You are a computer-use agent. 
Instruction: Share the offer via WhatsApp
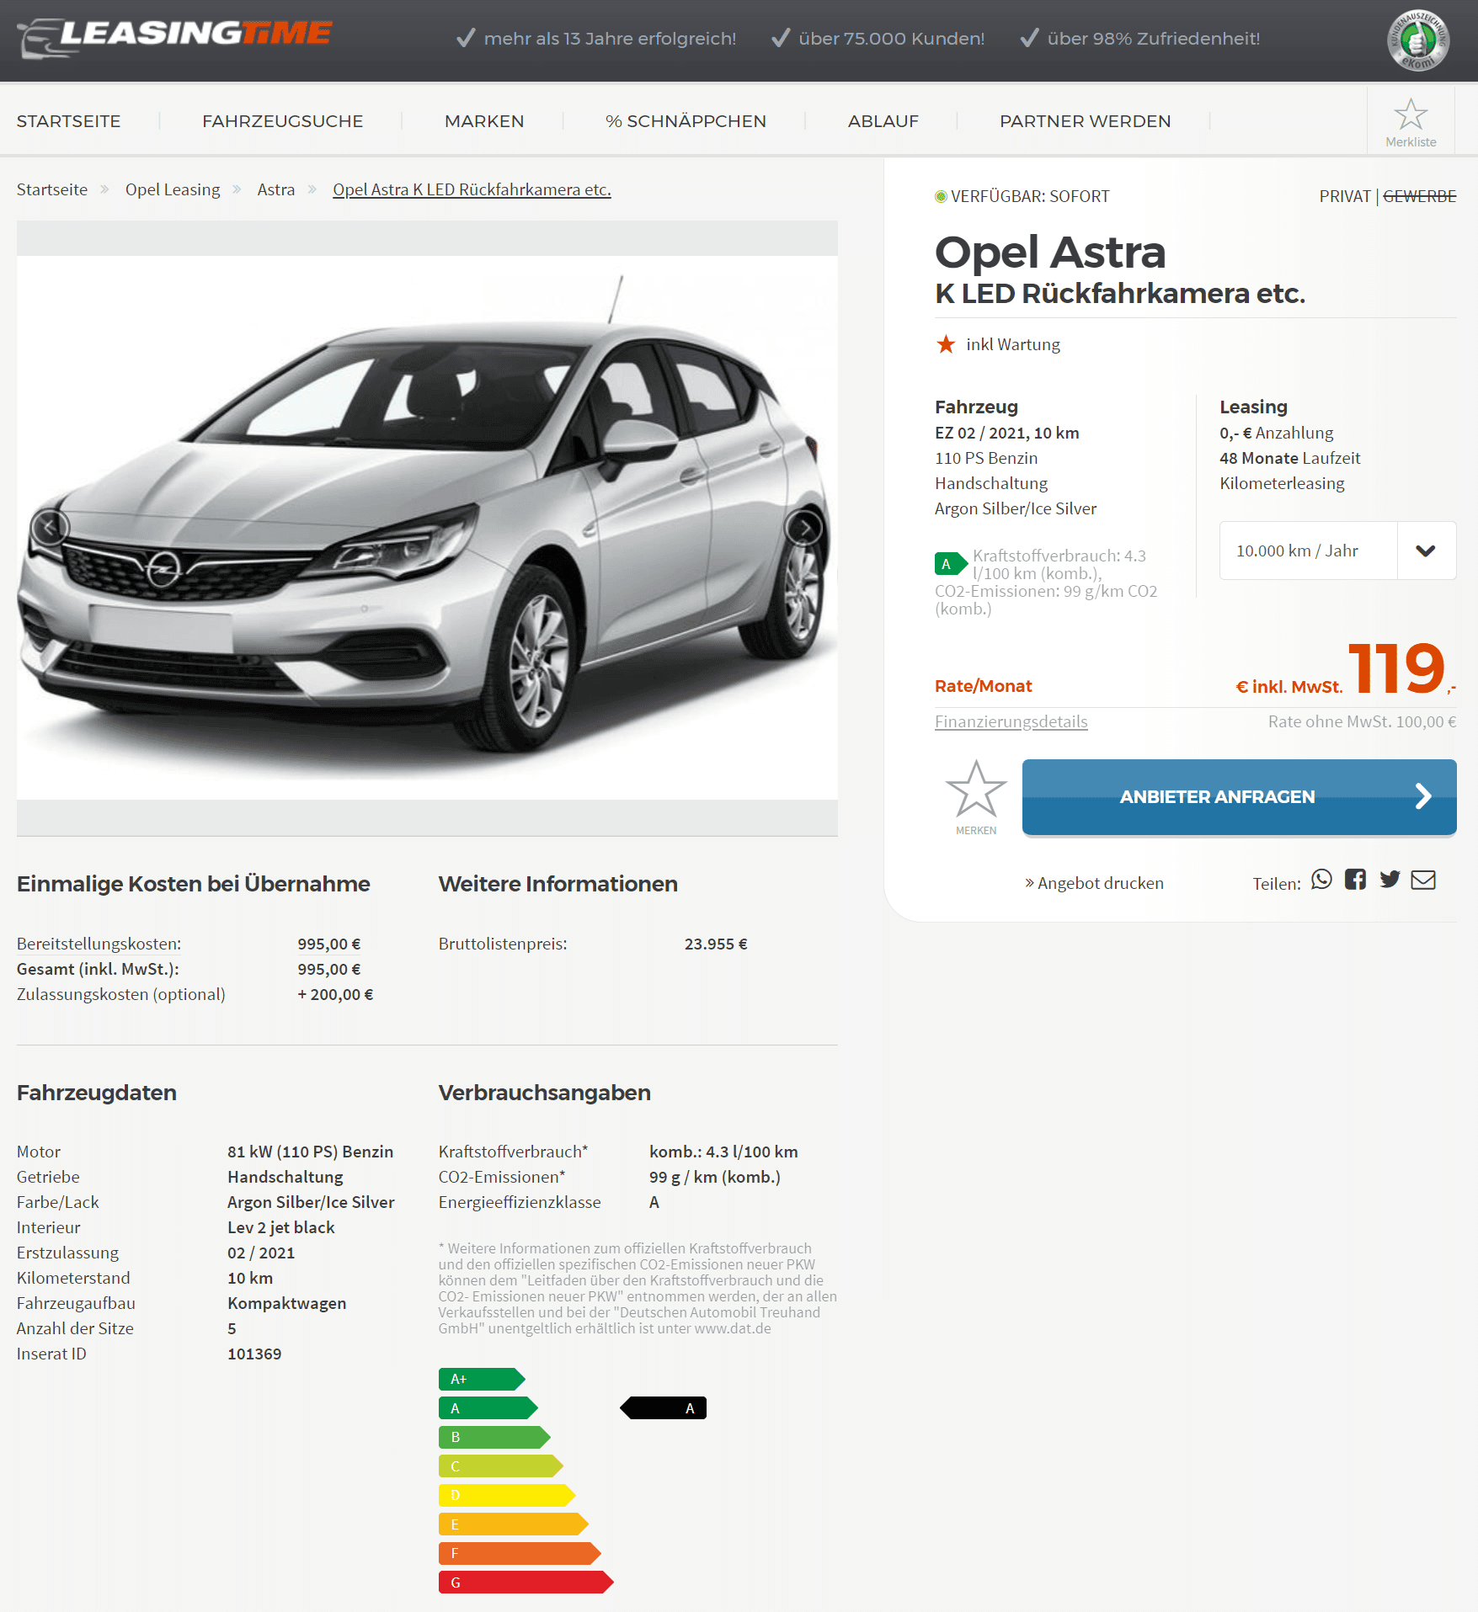click(1322, 880)
